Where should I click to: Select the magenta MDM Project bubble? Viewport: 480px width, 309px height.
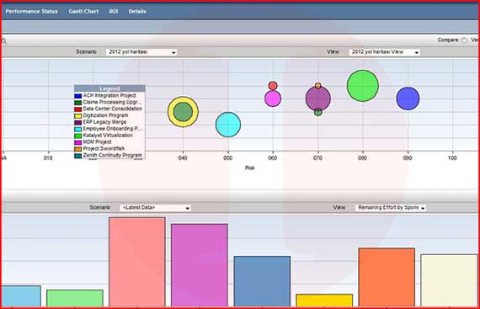(x=273, y=99)
